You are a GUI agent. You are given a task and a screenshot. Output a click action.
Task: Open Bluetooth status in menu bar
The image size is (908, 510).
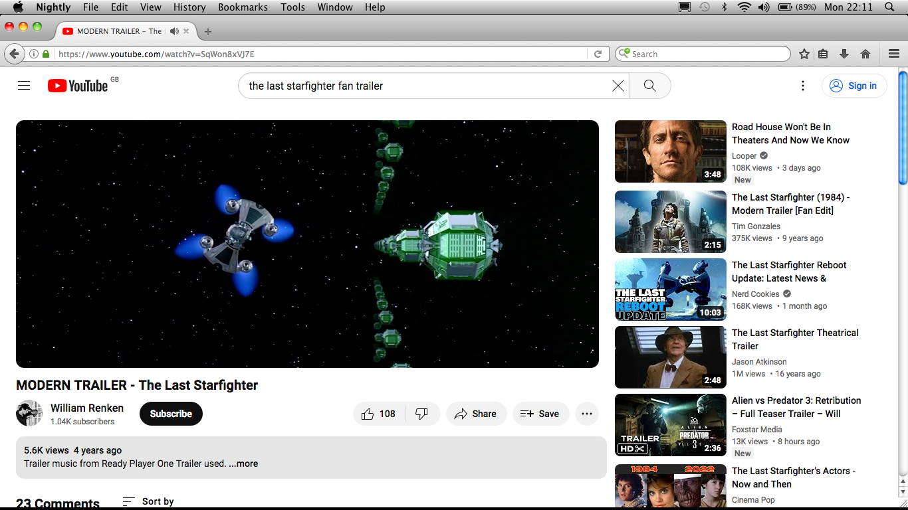(x=725, y=7)
